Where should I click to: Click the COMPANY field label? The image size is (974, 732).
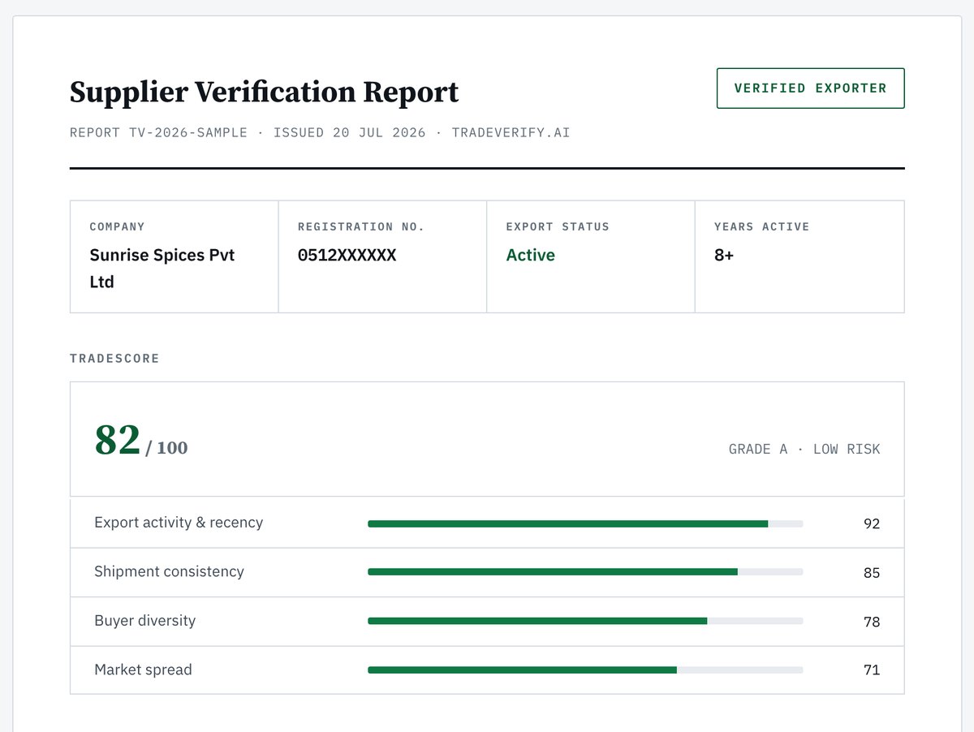(x=117, y=227)
